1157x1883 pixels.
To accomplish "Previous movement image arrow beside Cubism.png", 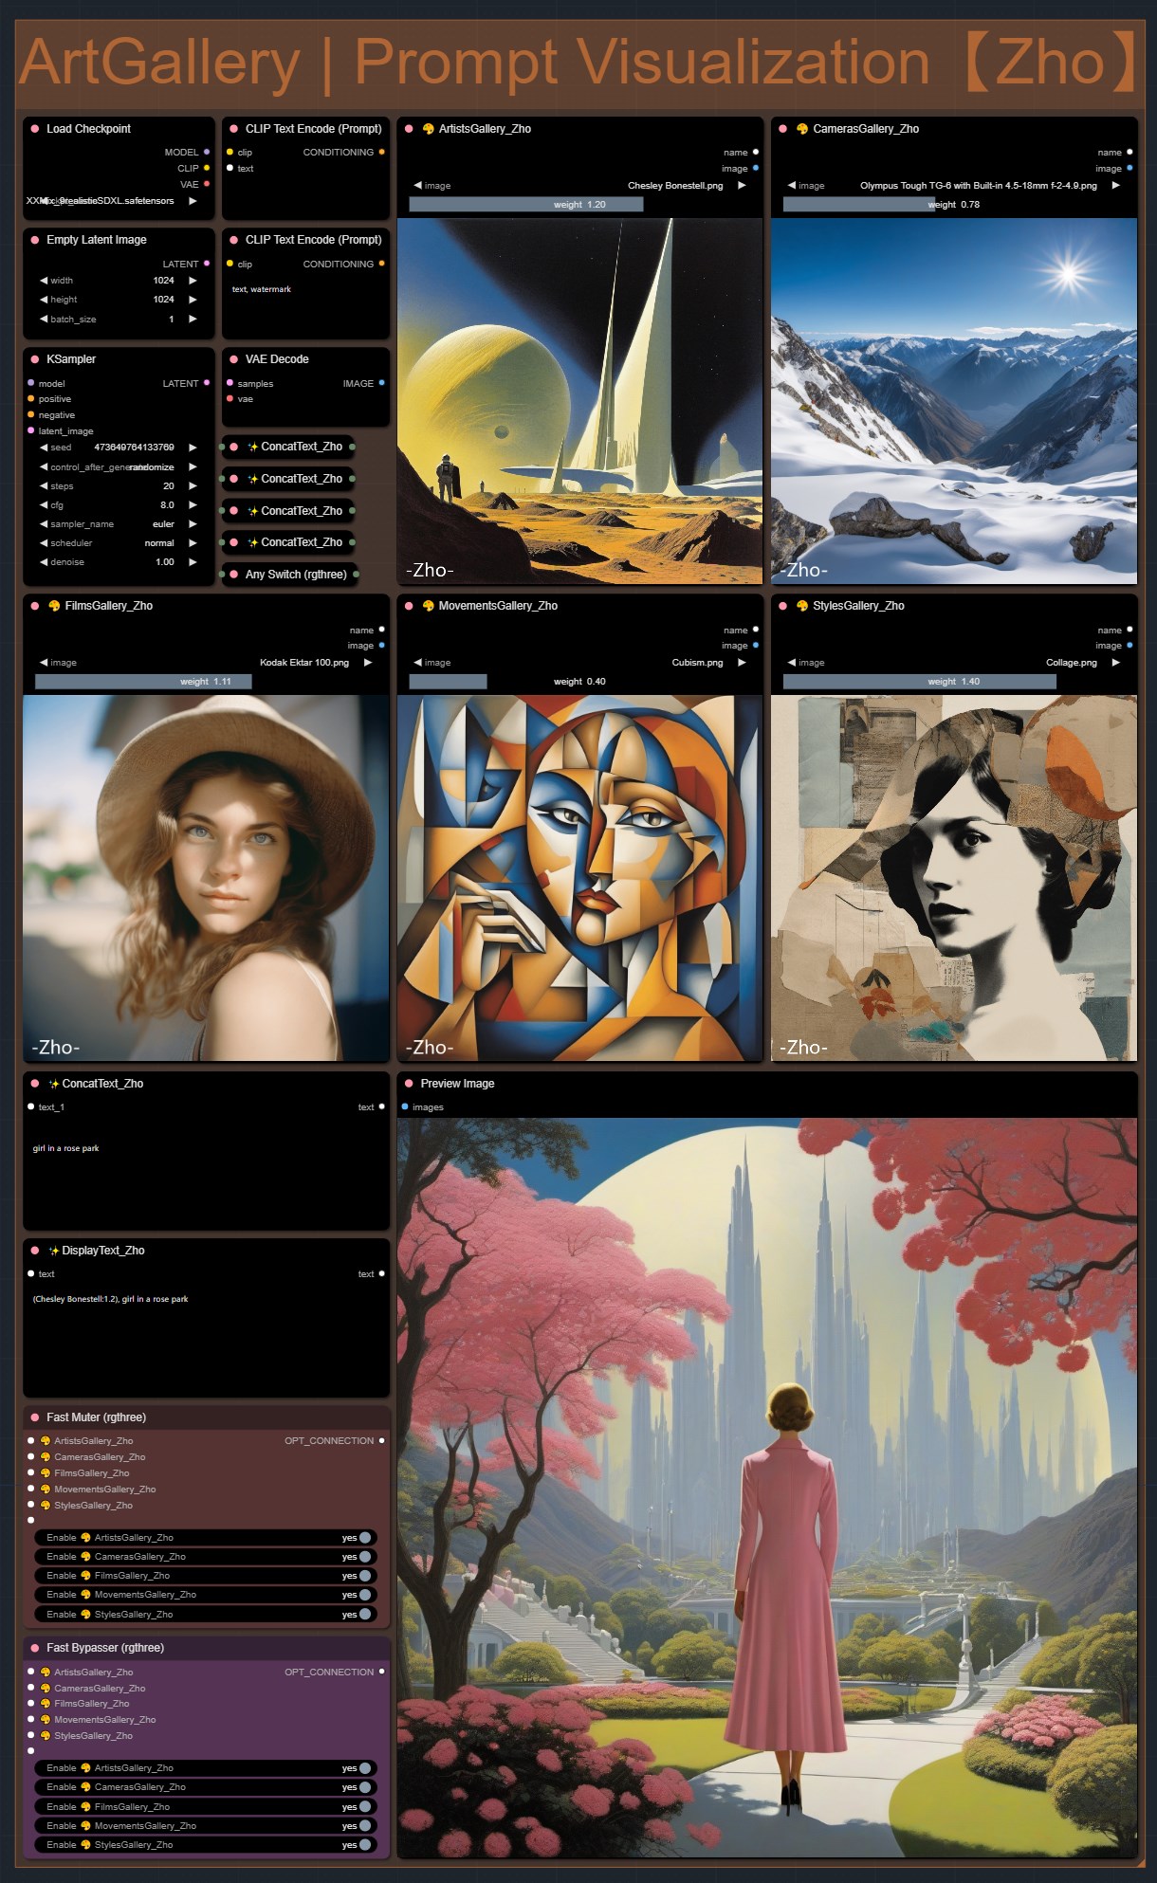I will pyautogui.click(x=418, y=663).
